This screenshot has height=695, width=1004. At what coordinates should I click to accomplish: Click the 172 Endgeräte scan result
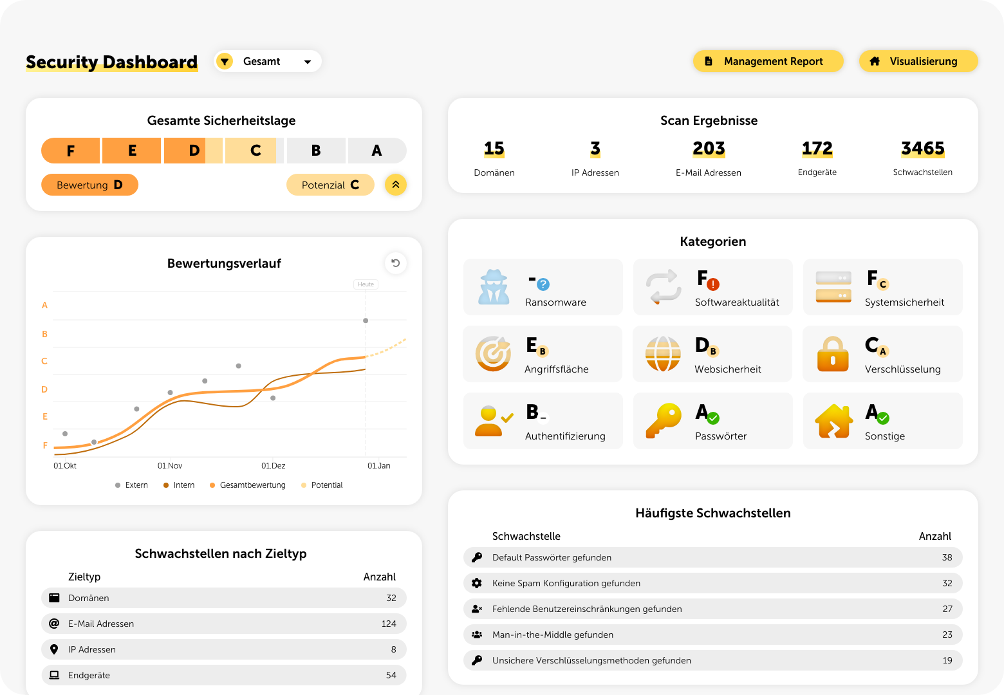817,158
